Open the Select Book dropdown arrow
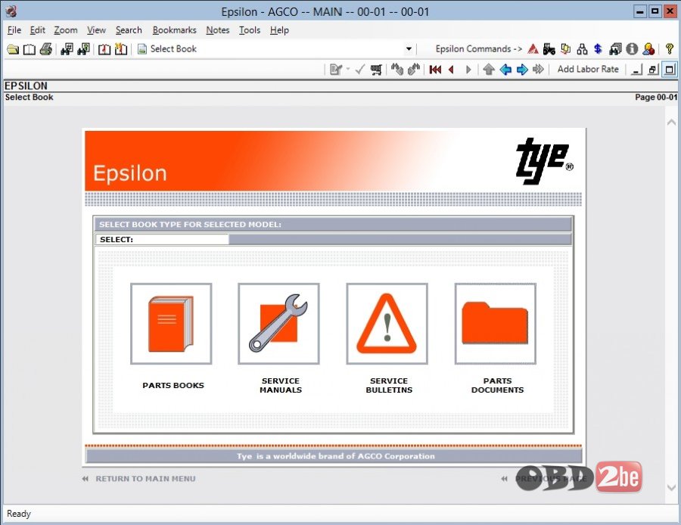 (409, 49)
